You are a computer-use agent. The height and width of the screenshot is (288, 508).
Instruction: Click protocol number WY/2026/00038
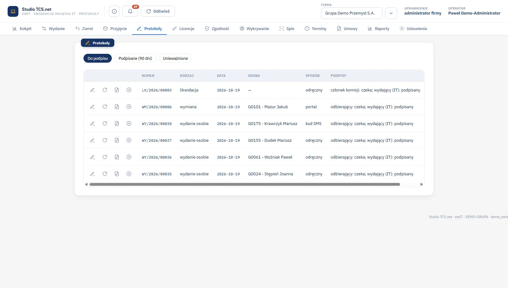click(157, 124)
